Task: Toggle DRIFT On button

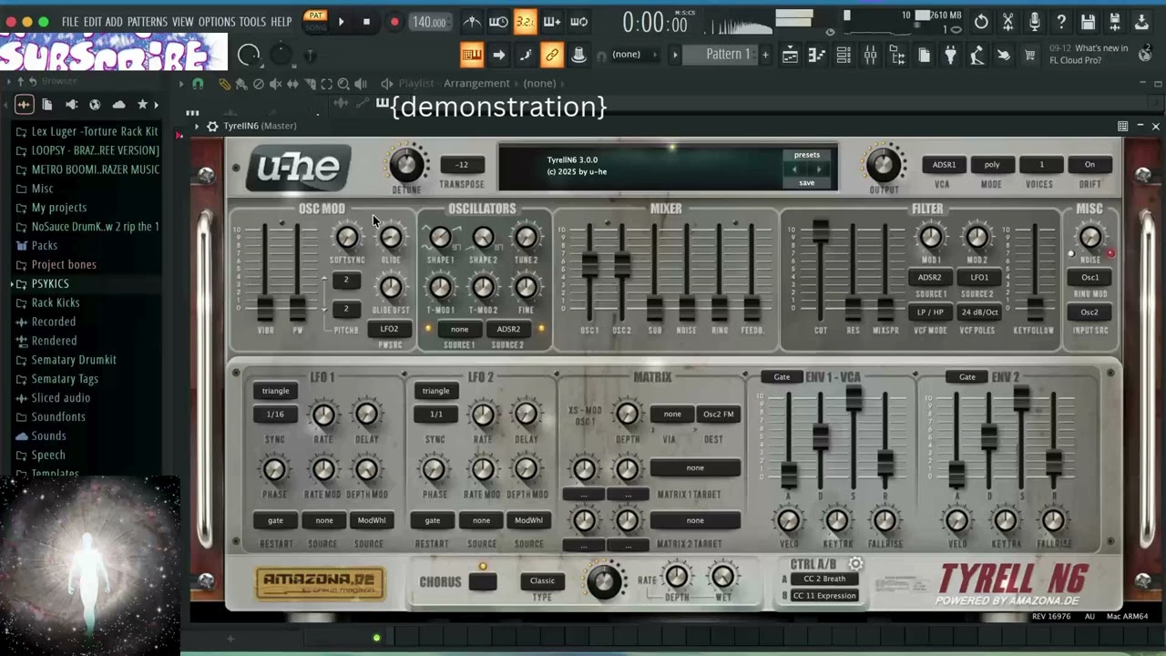Action: [1089, 165]
